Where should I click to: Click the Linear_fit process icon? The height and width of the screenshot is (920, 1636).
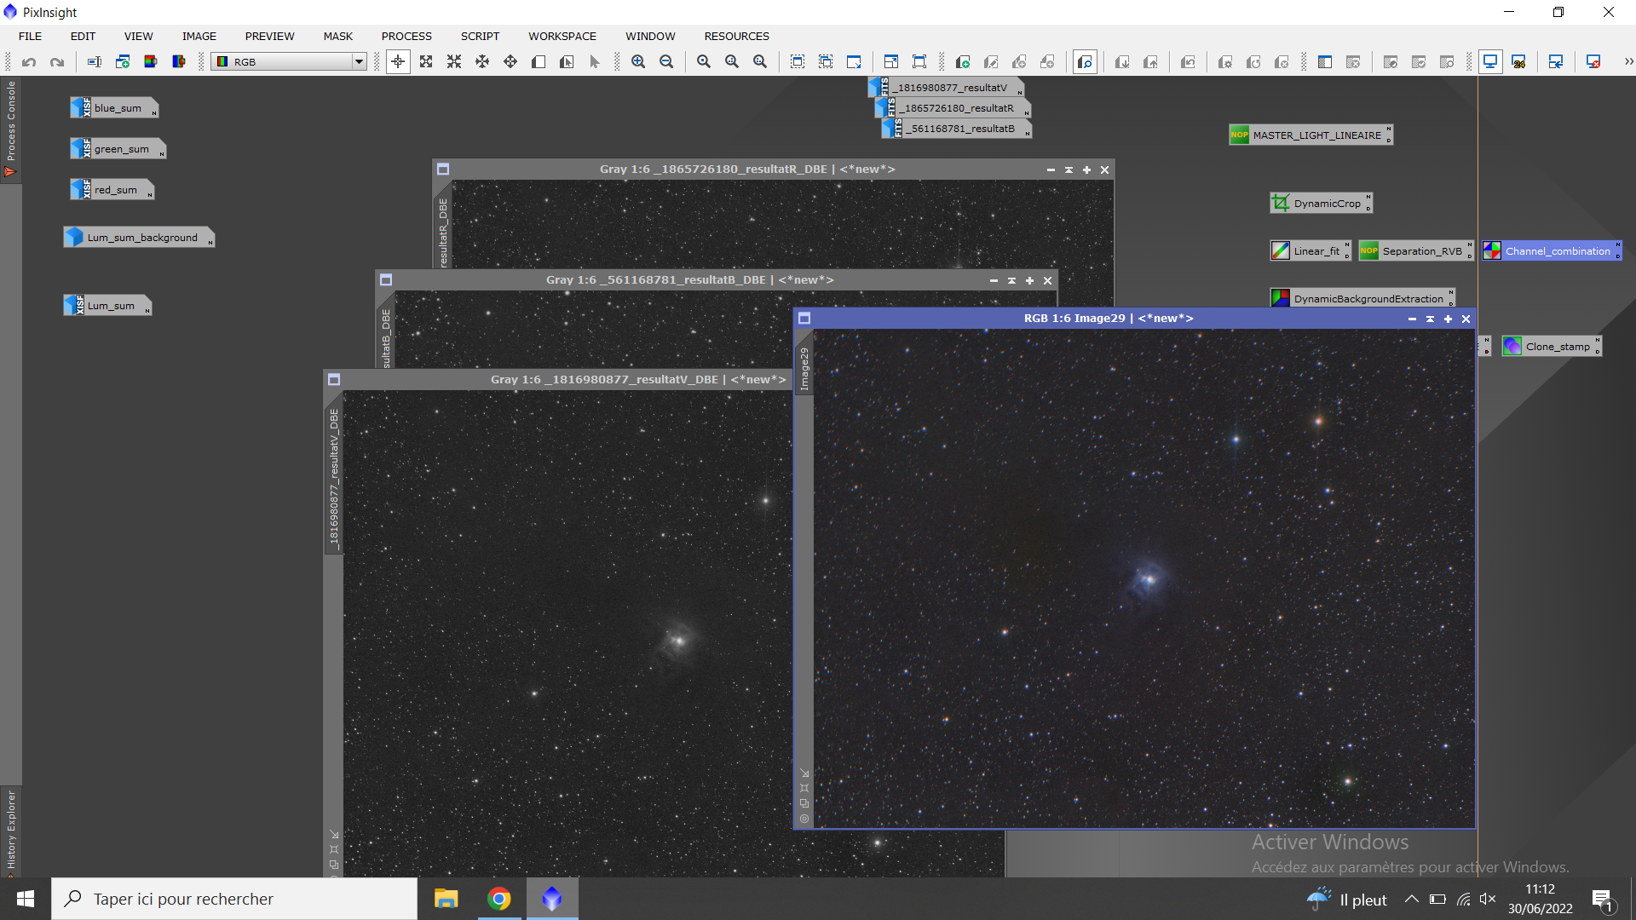pos(1315,251)
